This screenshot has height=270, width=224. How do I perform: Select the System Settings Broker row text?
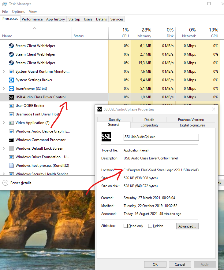pos(34,80)
